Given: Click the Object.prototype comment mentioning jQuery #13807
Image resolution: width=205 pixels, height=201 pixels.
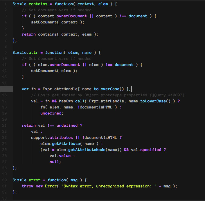Looking at the screenshot, I should coord(108,95).
